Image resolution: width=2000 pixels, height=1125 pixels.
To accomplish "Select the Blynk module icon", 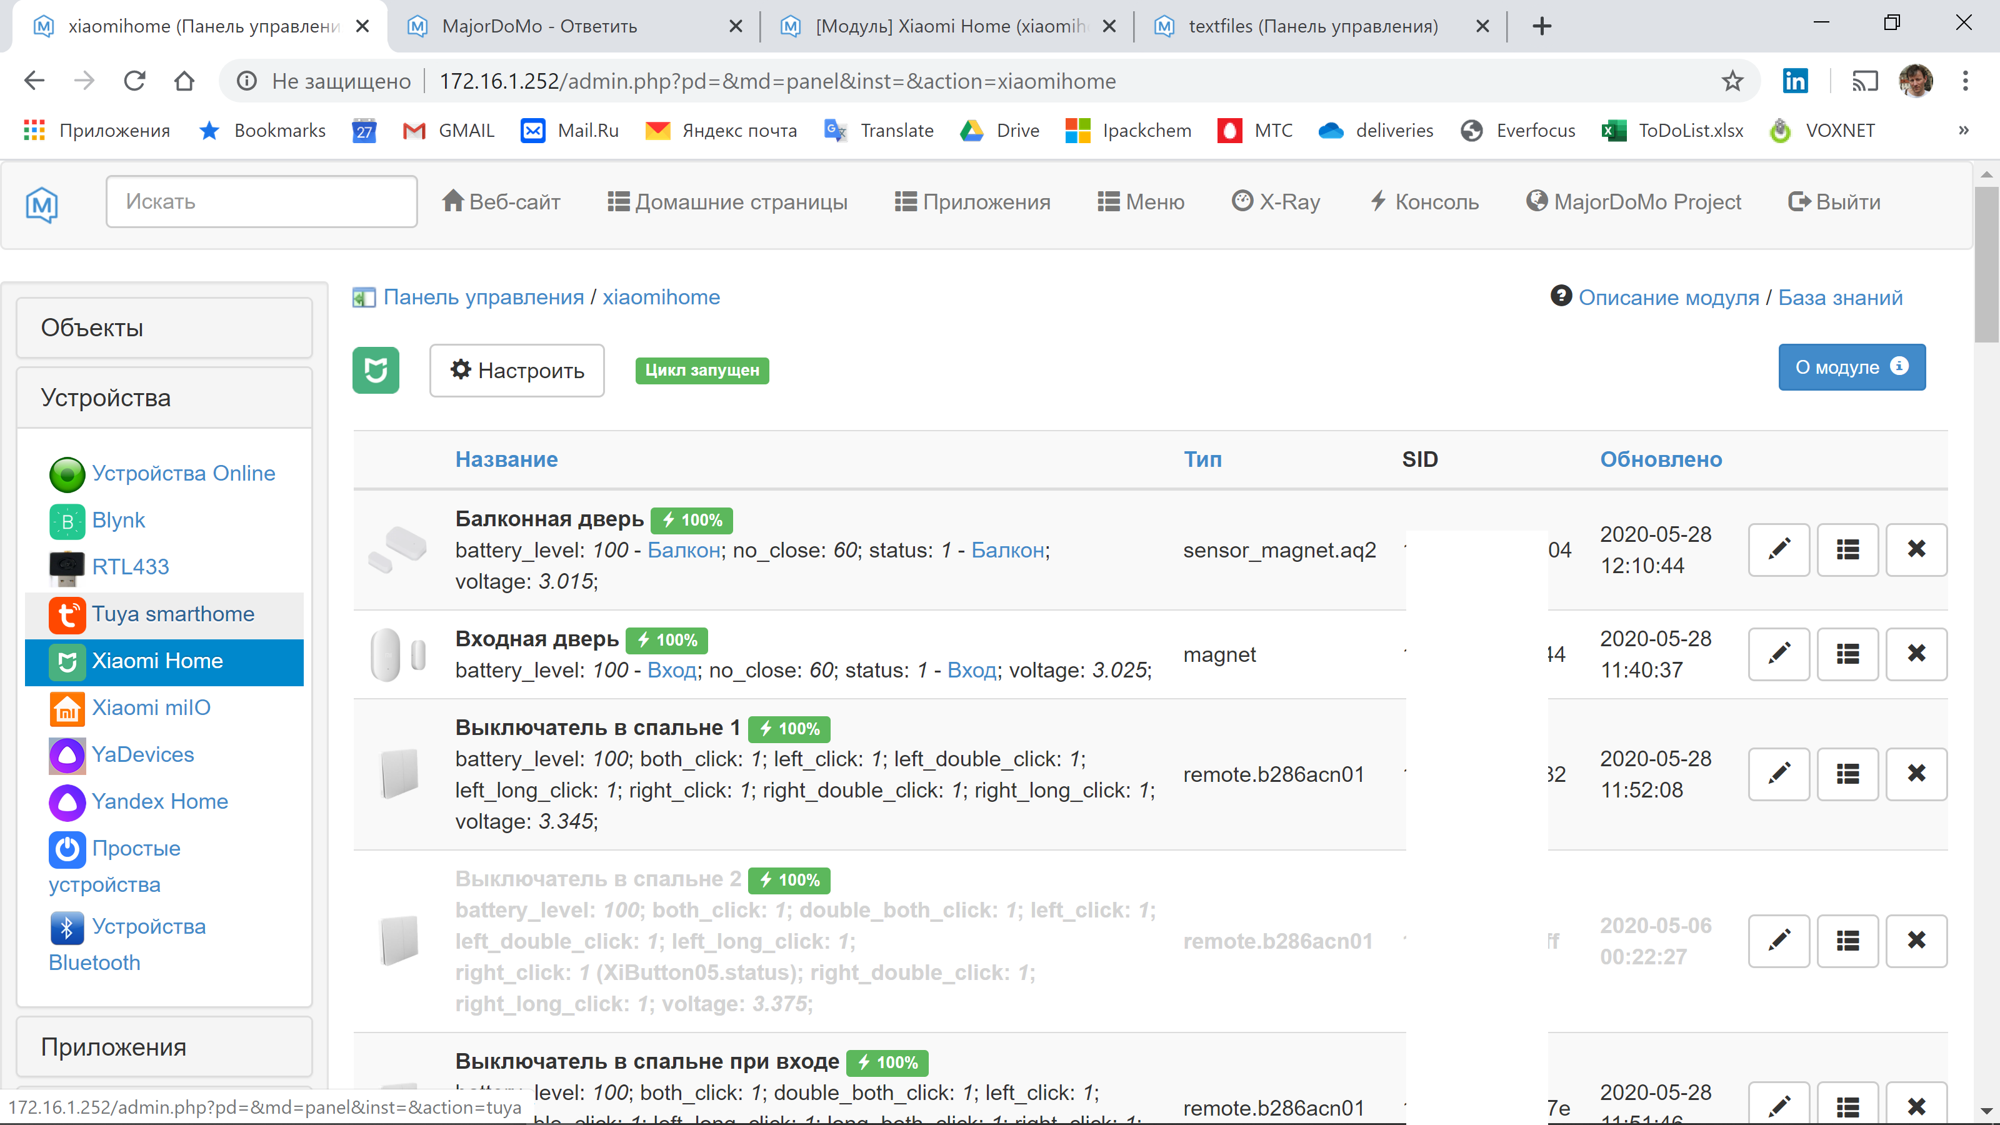I will click(67, 521).
